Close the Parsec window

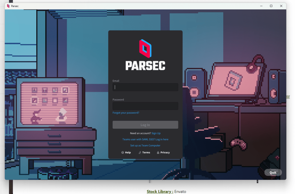click(x=281, y=6)
